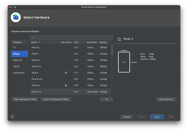Screen dimensions: 188x131
Task: Click the Play Store icon in Pixel 3a row
Action: point(66,85)
